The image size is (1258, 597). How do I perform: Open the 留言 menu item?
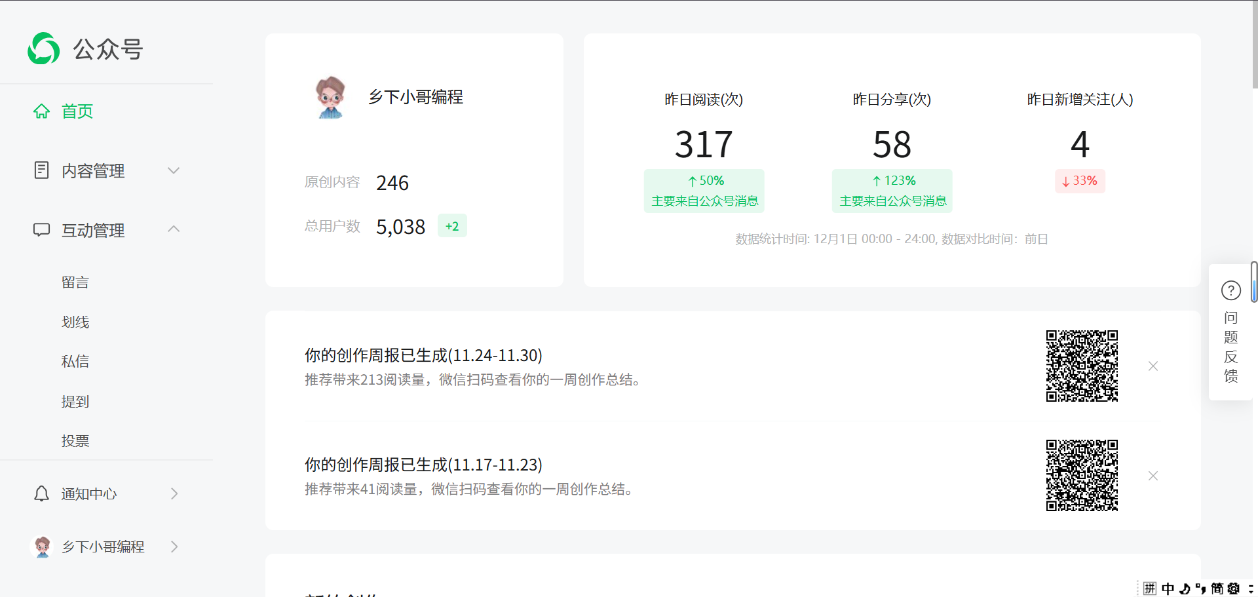(75, 282)
